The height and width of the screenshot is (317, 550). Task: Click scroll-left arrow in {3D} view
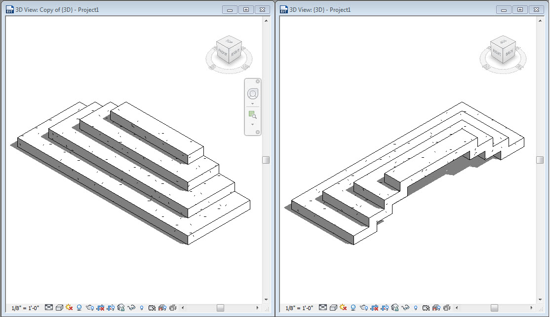click(457, 308)
